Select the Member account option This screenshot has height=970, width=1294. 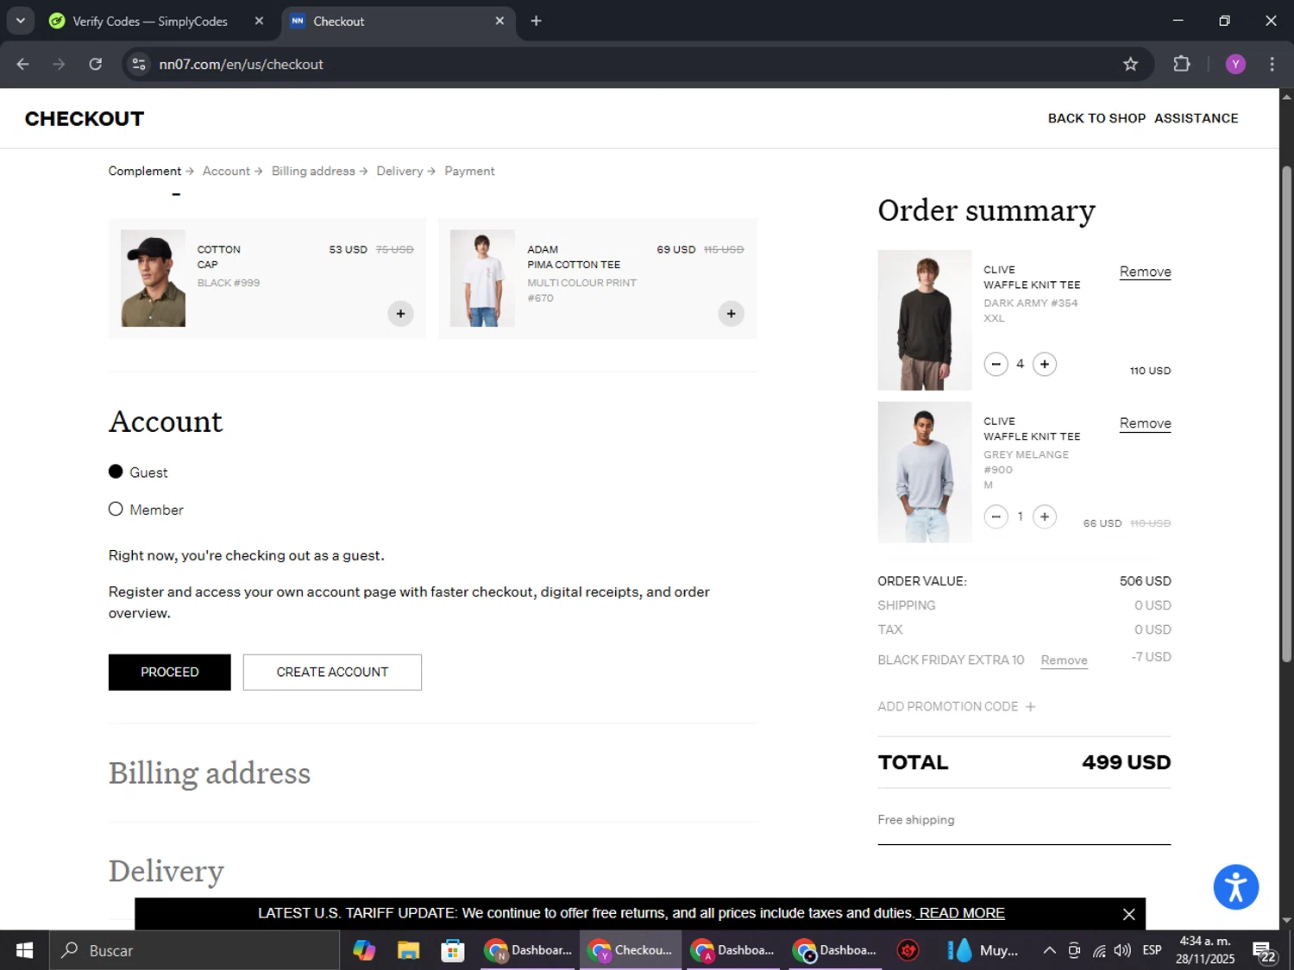[x=116, y=510]
